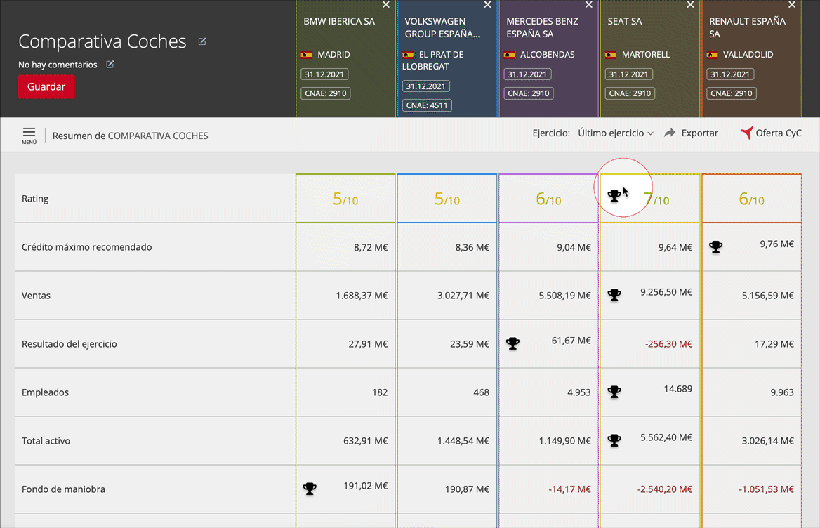Click Spanish flag beside ALCOBENDAS
The height and width of the screenshot is (528, 820).
510,54
